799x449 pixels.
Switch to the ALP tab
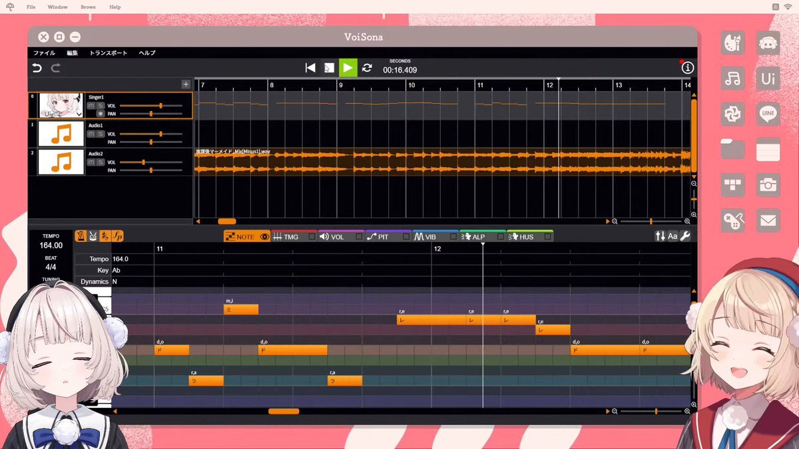tap(483, 236)
